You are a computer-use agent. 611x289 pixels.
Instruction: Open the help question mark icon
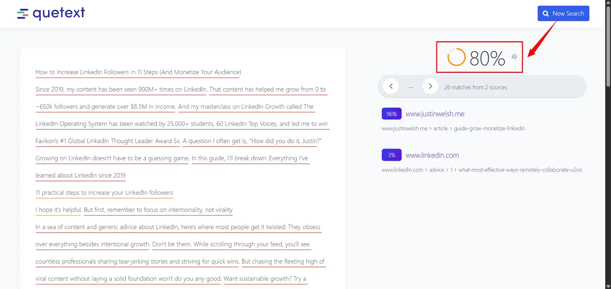pos(514,57)
